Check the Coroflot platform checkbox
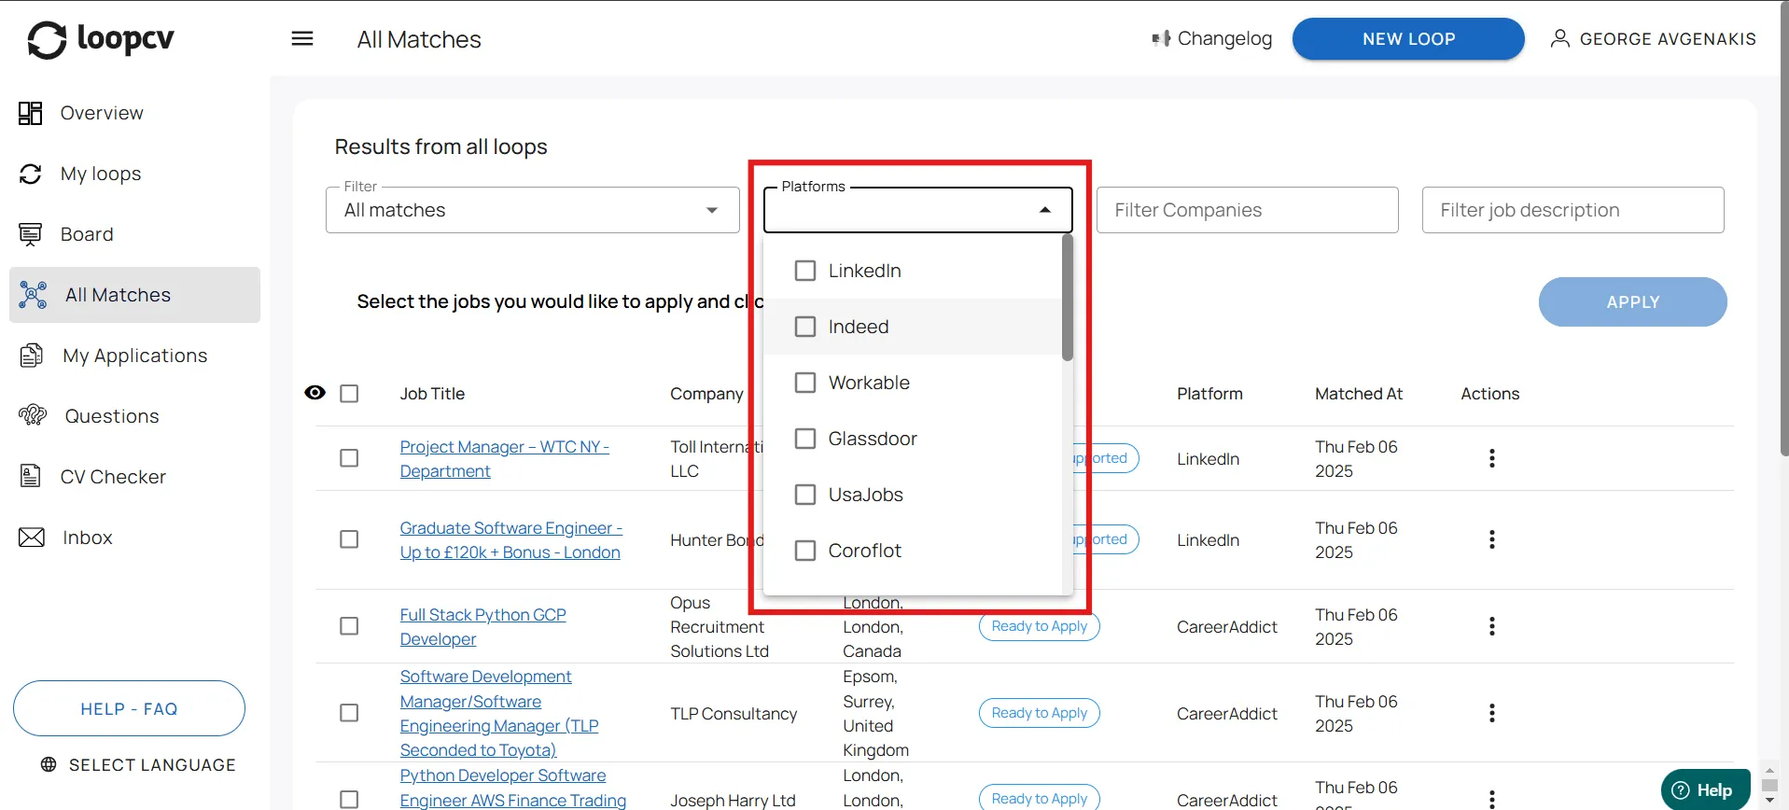Screen dimensions: 1789x810 (805, 551)
